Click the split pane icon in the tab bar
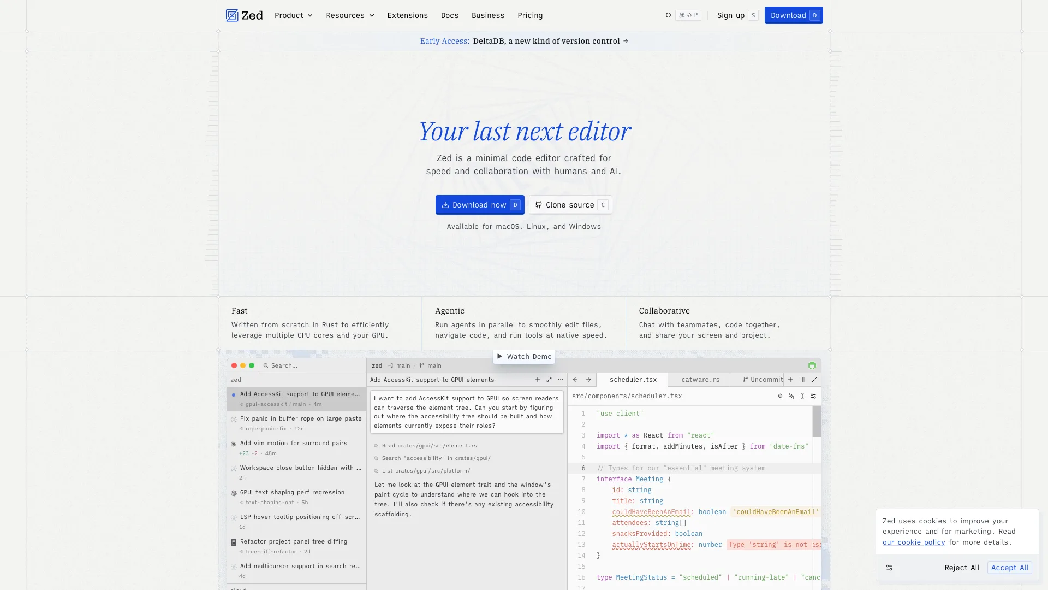The height and width of the screenshot is (590, 1048). (802, 380)
